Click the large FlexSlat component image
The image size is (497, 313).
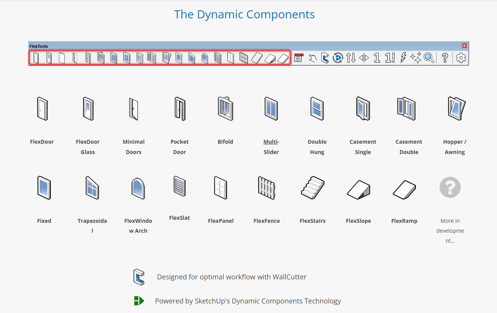(180, 186)
